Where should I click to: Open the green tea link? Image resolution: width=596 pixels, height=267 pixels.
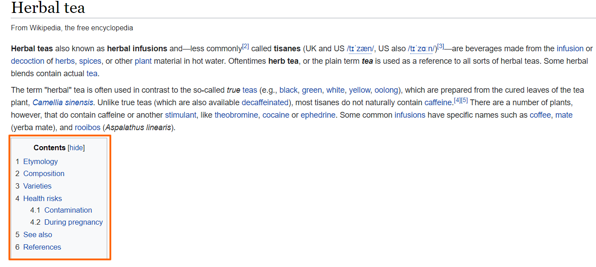click(x=312, y=90)
